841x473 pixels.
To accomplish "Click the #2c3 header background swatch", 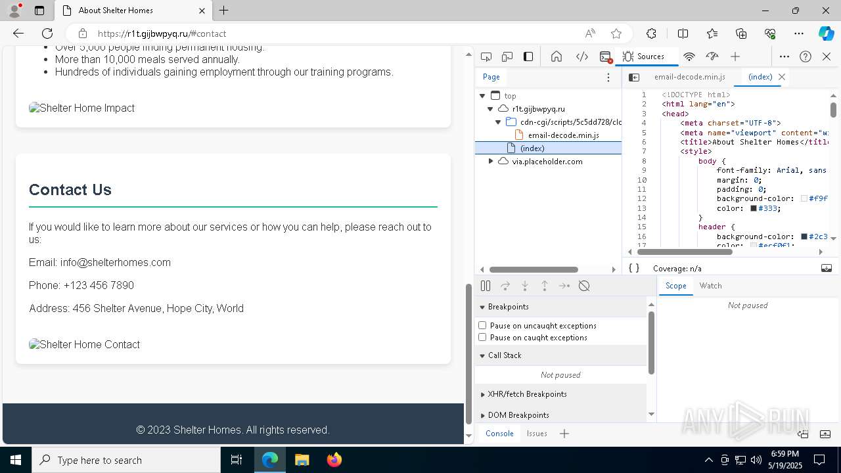I will (804, 236).
